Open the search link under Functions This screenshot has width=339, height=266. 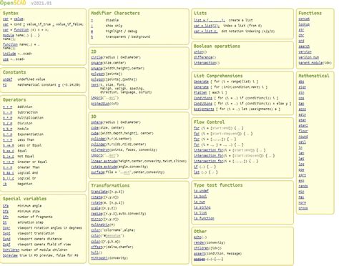(x=304, y=46)
